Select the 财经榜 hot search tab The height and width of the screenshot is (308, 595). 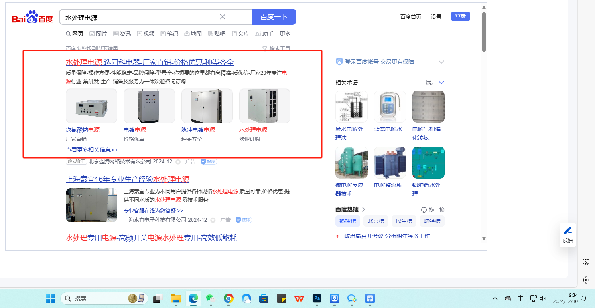point(432,221)
